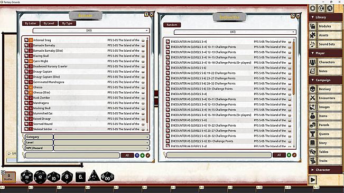
Task: Open the Bestiary (All) group dropdown
Action: pyautogui.click(x=91, y=31)
